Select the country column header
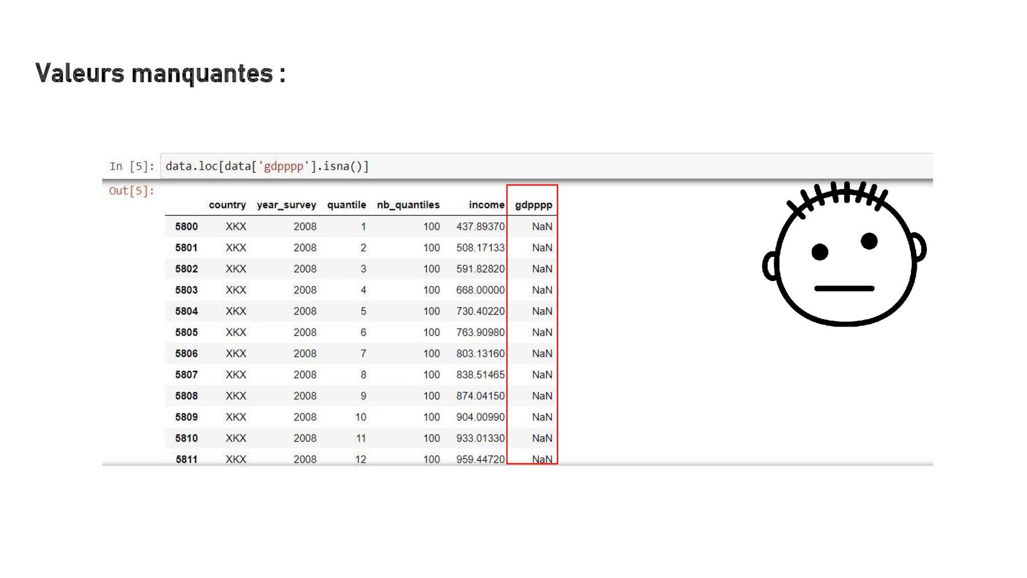 pos(227,205)
